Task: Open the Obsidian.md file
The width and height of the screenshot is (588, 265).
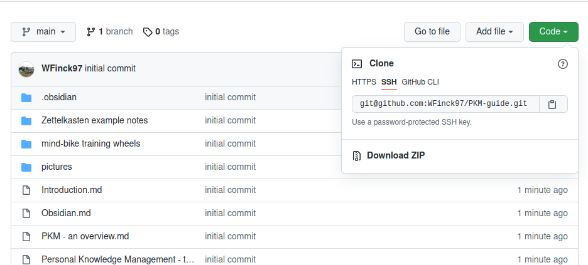Action: tap(66, 213)
